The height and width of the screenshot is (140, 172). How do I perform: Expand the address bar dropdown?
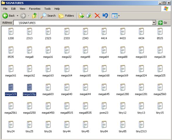point(154,23)
